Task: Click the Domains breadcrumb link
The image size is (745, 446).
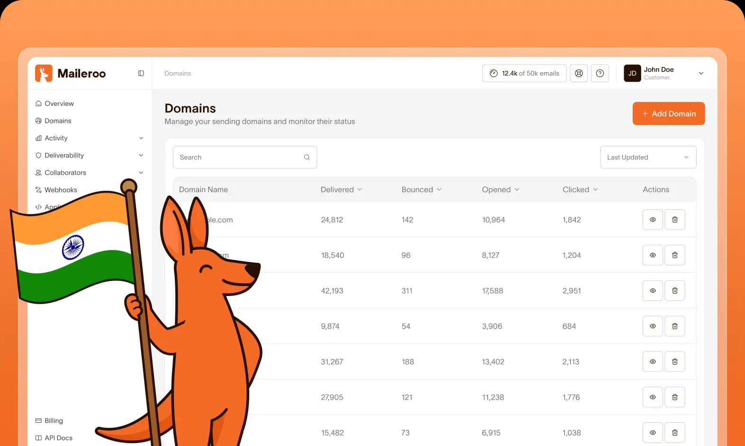Action: pos(178,73)
